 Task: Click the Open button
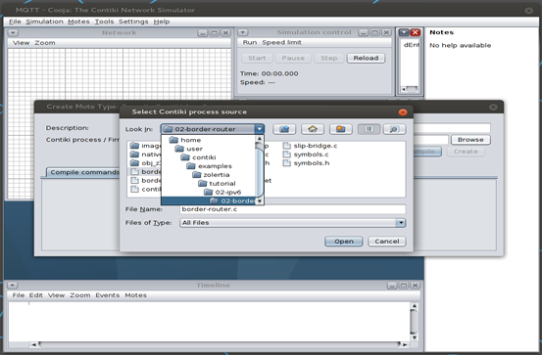(x=344, y=242)
